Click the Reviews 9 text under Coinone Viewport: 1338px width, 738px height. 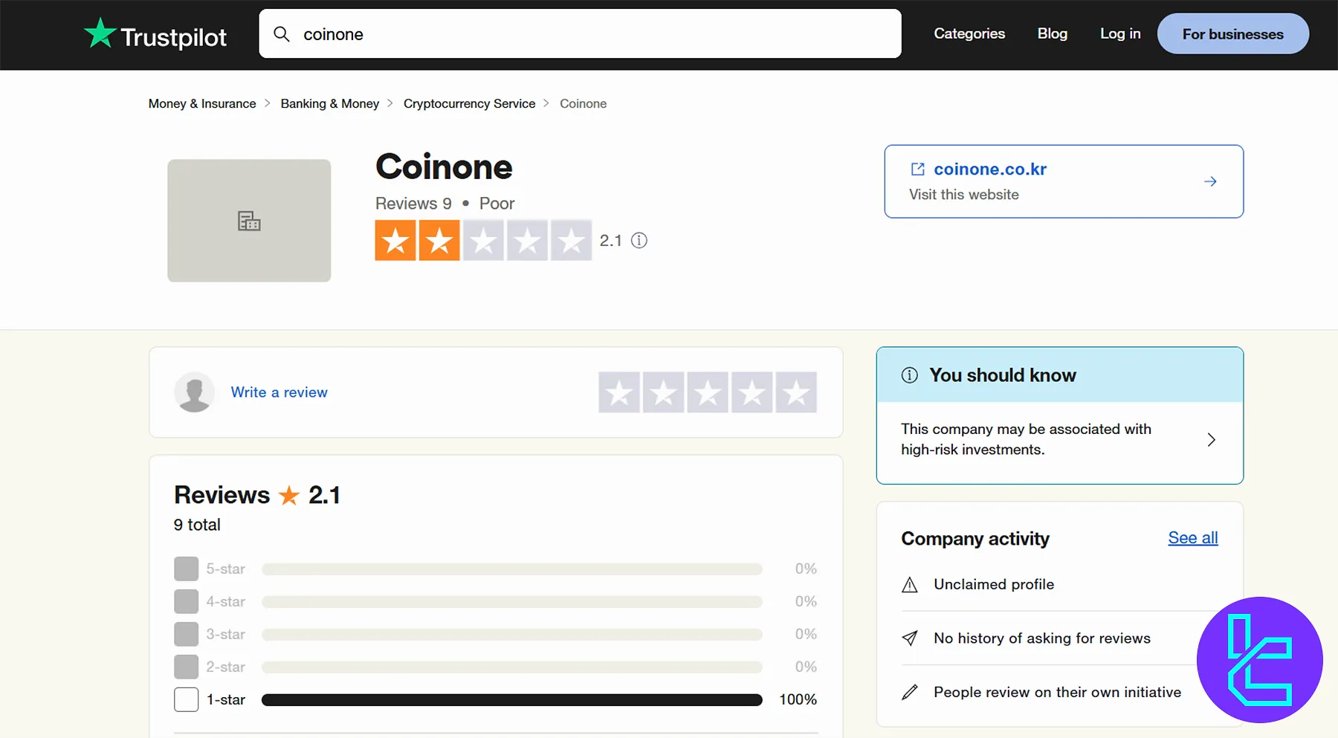(413, 203)
